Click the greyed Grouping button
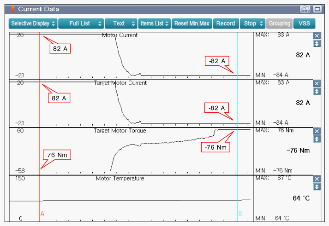This screenshot has height=226, width=329. click(279, 23)
